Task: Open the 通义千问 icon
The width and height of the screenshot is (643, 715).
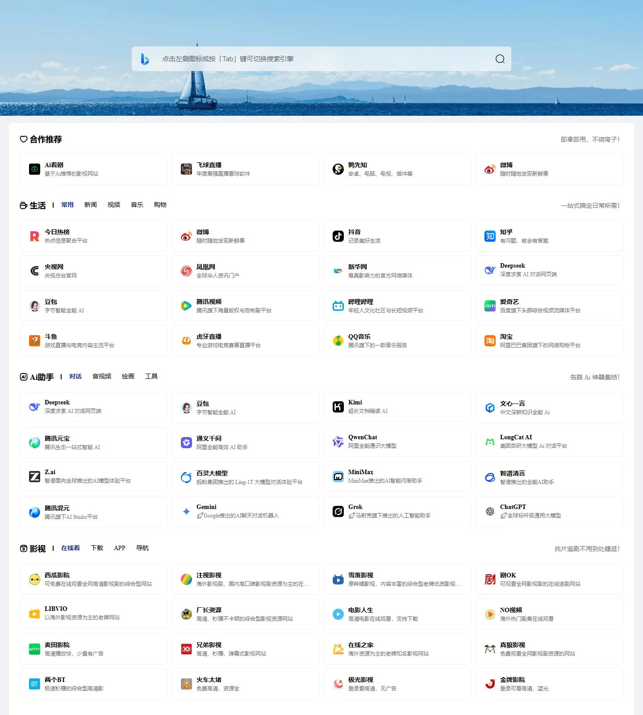Action: (186, 442)
